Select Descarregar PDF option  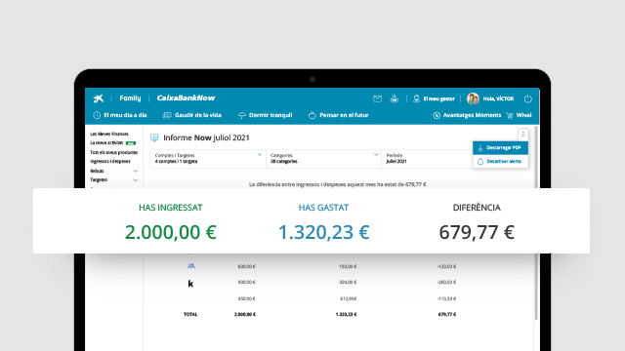(x=501, y=147)
